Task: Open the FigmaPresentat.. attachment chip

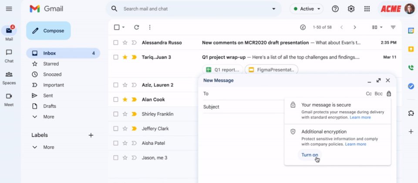Action: click(271, 70)
